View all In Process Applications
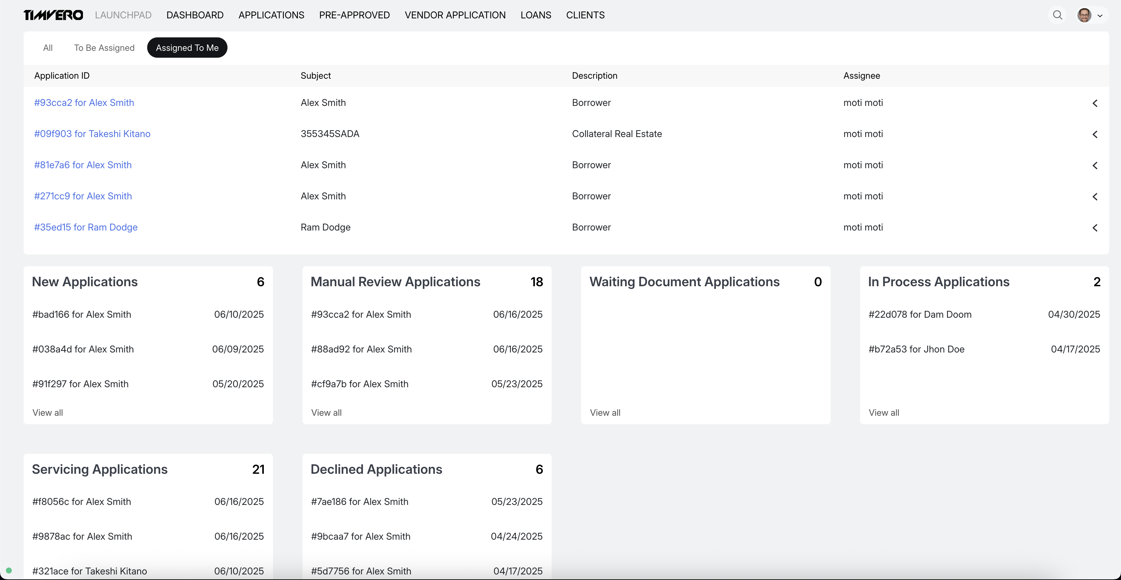Screen dimensions: 1121x580 coord(884,412)
